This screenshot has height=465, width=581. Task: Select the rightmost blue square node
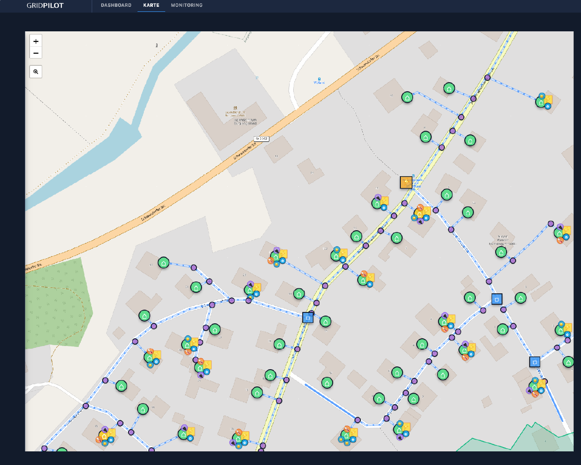(535, 362)
